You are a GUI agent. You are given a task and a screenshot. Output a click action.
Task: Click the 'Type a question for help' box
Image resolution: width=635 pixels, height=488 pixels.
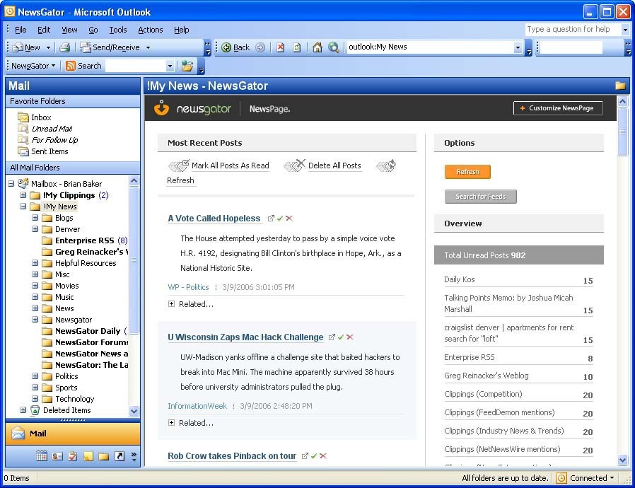pyautogui.click(x=572, y=29)
